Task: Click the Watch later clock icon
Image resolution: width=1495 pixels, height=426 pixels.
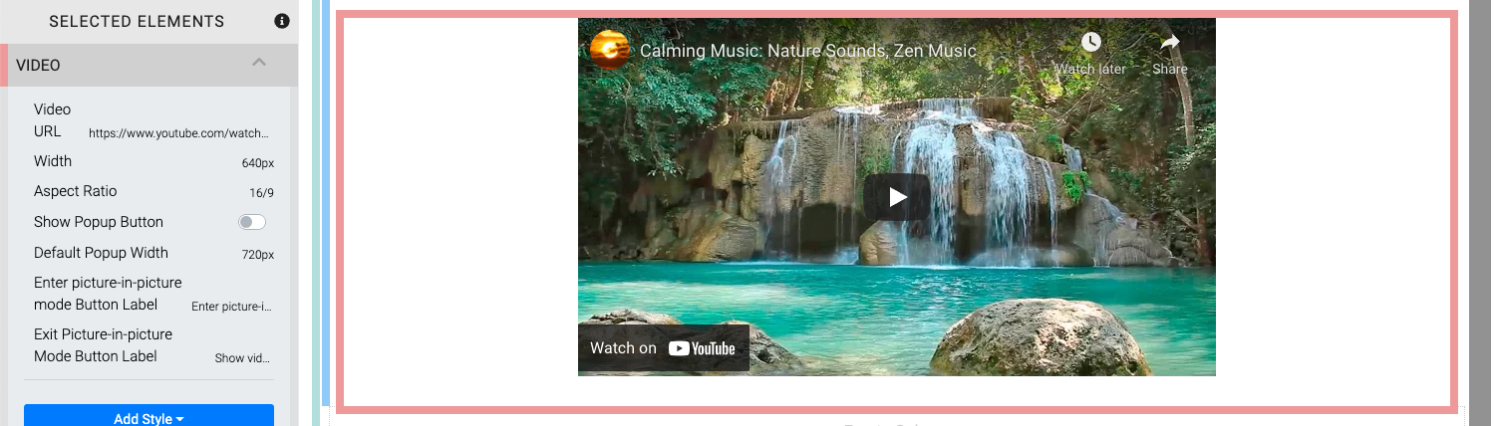Action: (1091, 42)
